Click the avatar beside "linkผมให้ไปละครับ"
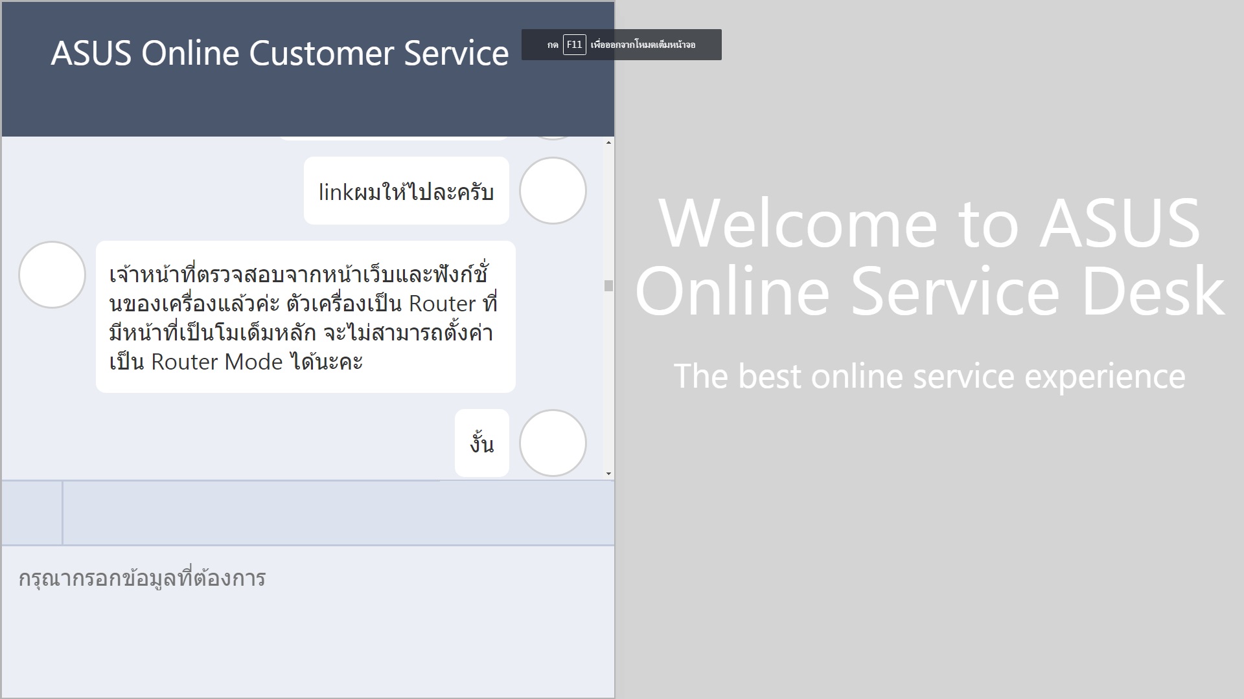The width and height of the screenshot is (1244, 699). click(x=553, y=191)
